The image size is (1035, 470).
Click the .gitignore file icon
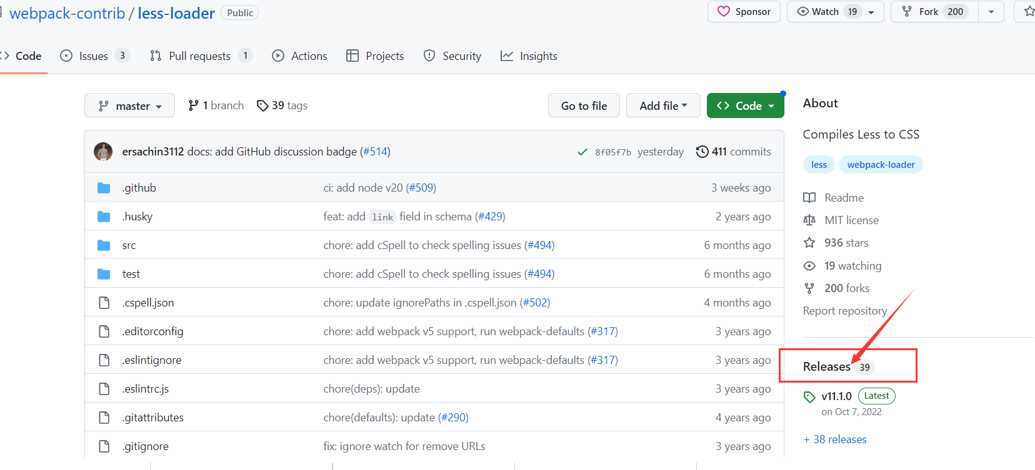(x=104, y=446)
